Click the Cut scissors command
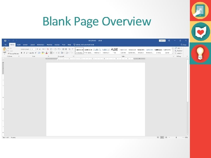Viewport: 211px width, 158px height. (10, 48)
